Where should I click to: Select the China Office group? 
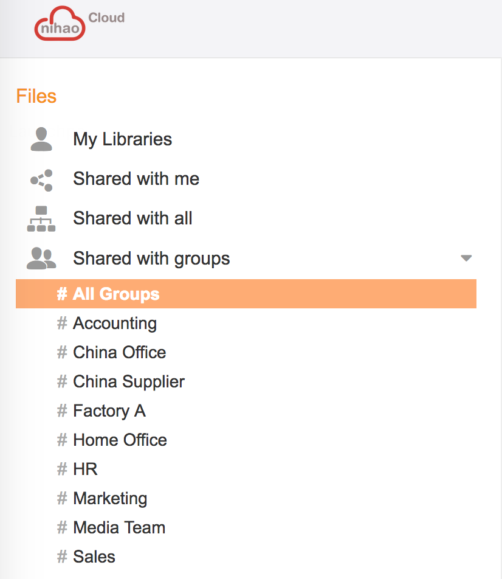pos(119,352)
